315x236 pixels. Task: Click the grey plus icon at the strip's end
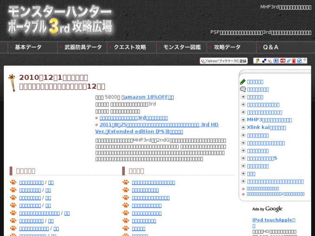click(305, 60)
